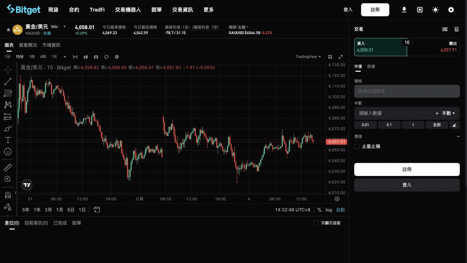Open the 合約 futures menu
This screenshot has height=263, width=467.
coord(74,10)
